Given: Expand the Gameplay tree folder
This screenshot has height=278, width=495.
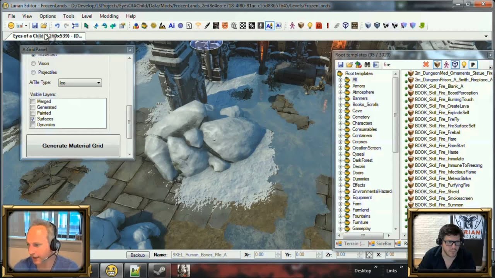Looking at the screenshot, I should point(340,228).
